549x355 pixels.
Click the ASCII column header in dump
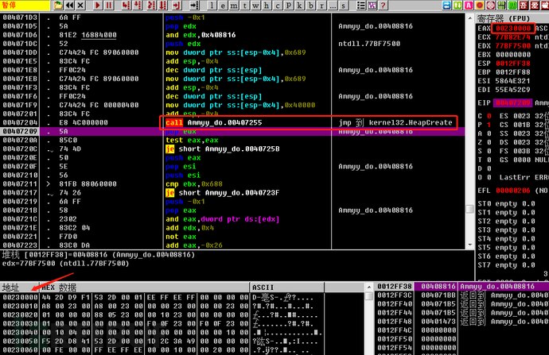click(263, 287)
